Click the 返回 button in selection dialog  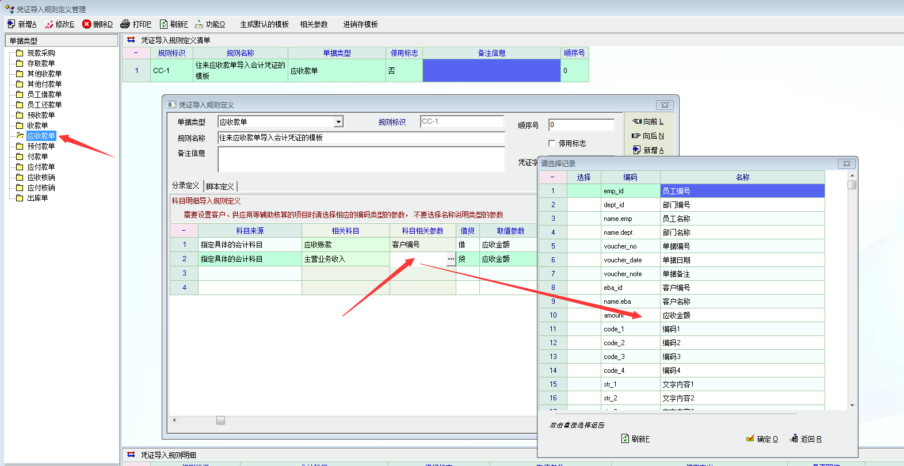[806, 439]
